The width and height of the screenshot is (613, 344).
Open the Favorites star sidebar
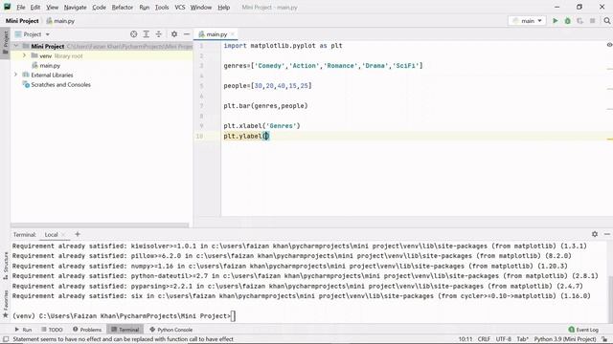[x=6, y=304]
